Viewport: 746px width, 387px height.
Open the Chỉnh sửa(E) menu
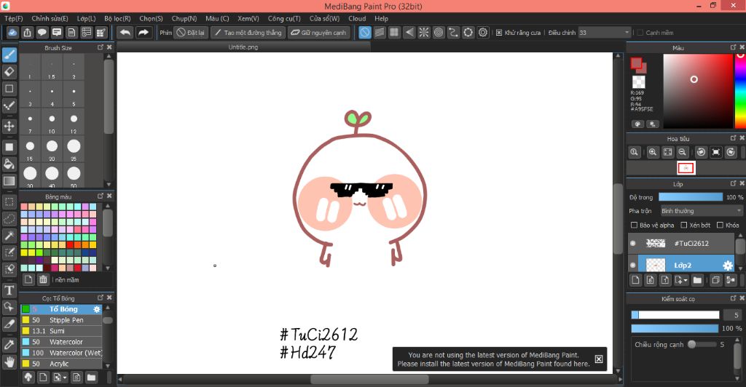coord(50,18)
